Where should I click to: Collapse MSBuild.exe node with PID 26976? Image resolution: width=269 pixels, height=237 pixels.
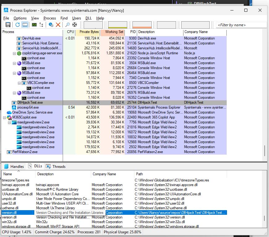click(15, 93)
